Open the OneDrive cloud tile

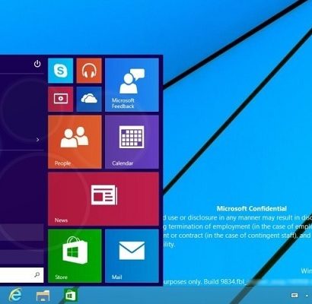pyautogui.click(x=89, y=99)
